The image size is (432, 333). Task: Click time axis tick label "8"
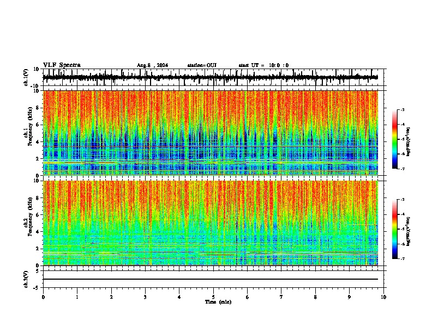click(315, 297)
